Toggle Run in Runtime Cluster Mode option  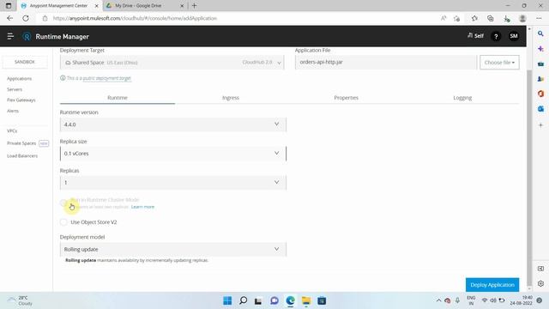click(63, 203)
